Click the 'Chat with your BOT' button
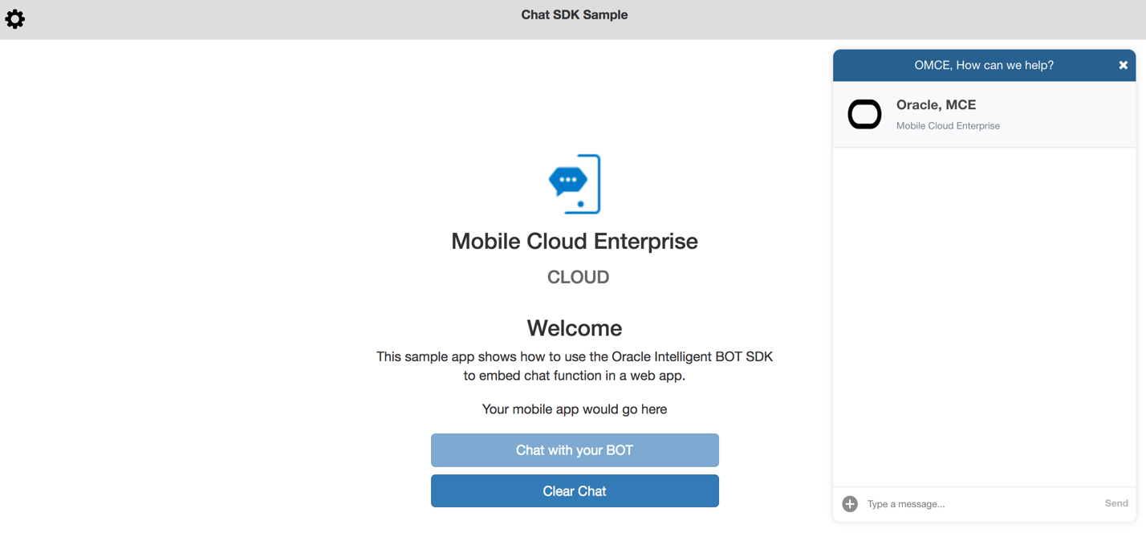This screenshot has height=537, width=1146. pyautogui.click(x=575, y=450)
